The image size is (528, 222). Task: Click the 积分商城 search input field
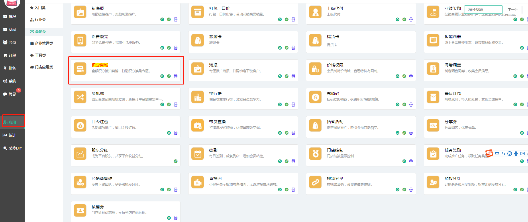tap(483, 9)
